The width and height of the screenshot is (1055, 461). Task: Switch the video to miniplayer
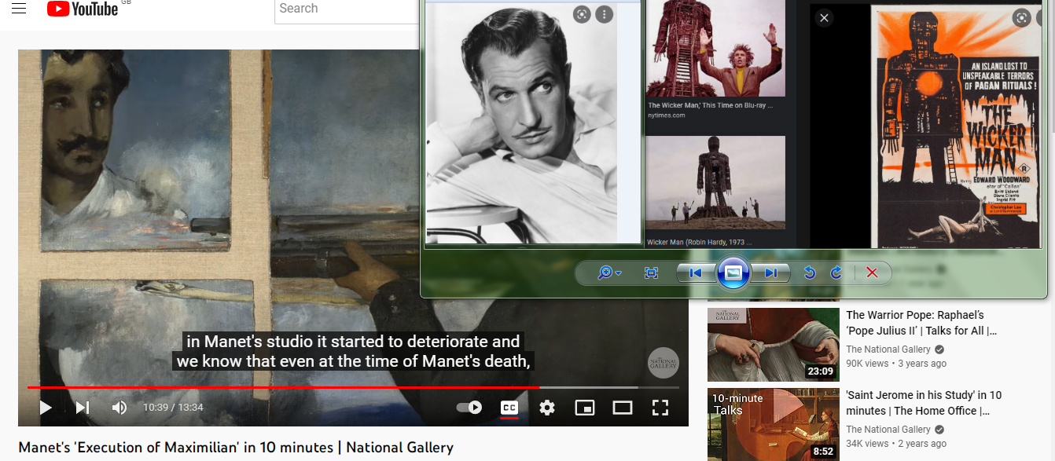[585, 408]
